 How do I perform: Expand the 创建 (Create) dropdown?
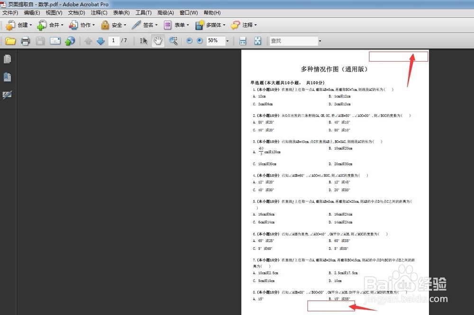point(19,25)
